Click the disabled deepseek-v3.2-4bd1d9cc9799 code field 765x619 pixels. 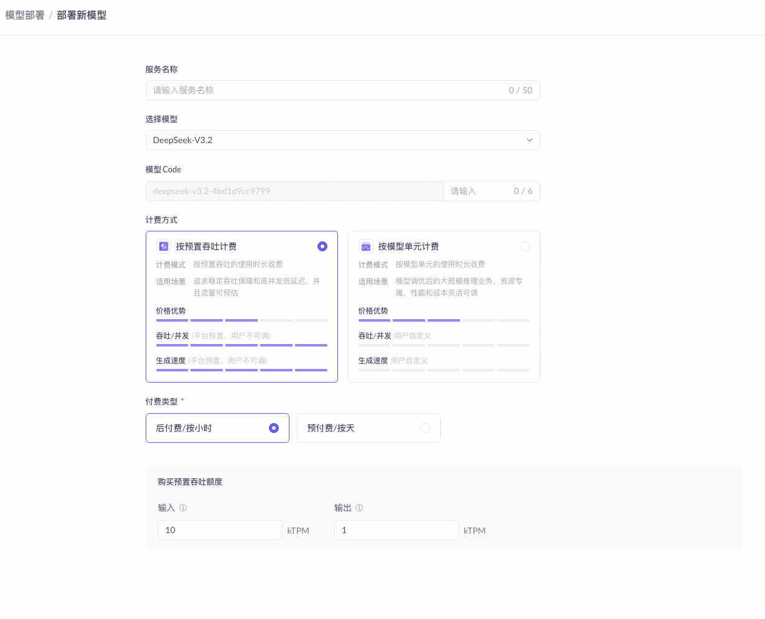pos(294,191)
